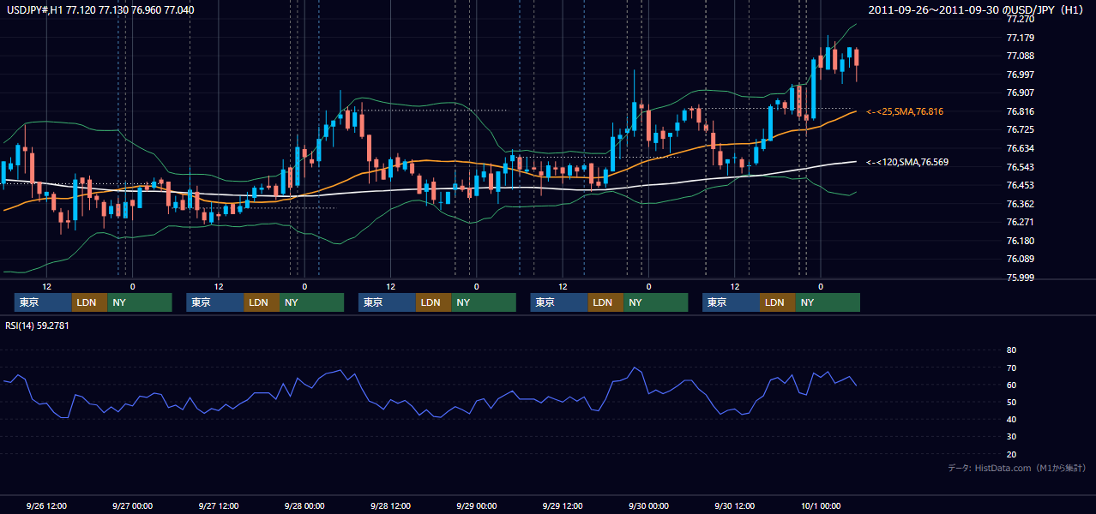
Task: Select the LDN session block for 9/26
Action: (90, 302)
